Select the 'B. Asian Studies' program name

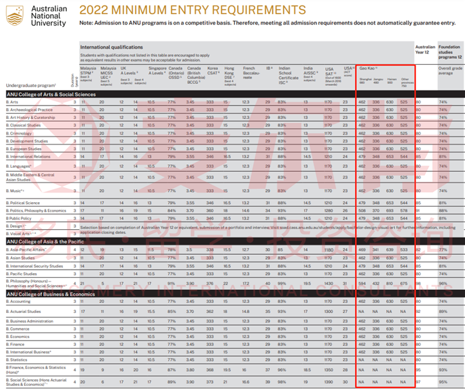tap(20, 258)
